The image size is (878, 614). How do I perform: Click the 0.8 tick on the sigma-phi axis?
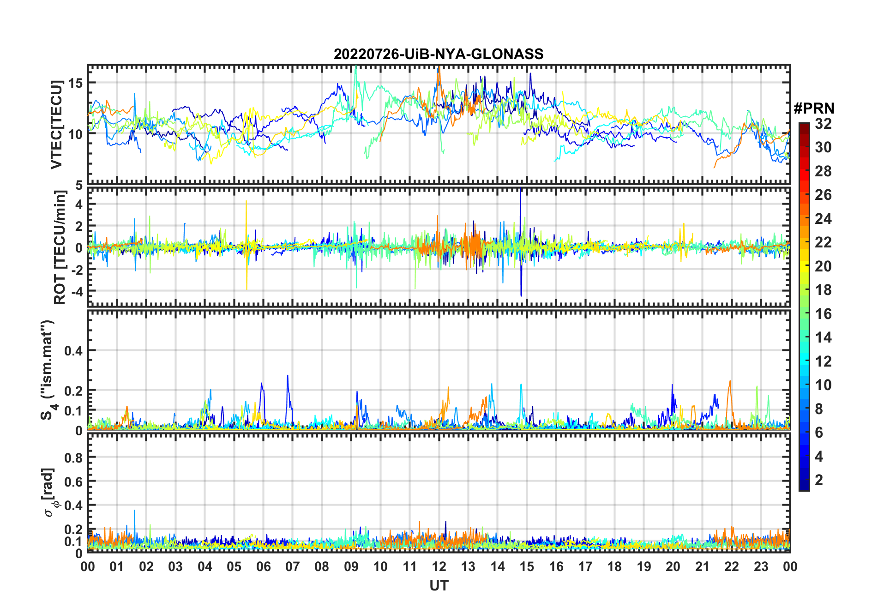coord(73,458)
